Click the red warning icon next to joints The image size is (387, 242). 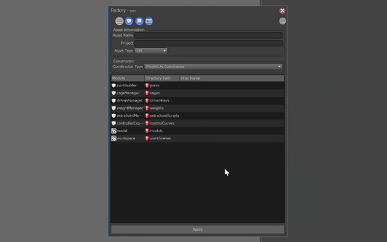click(x=147, y=85)
